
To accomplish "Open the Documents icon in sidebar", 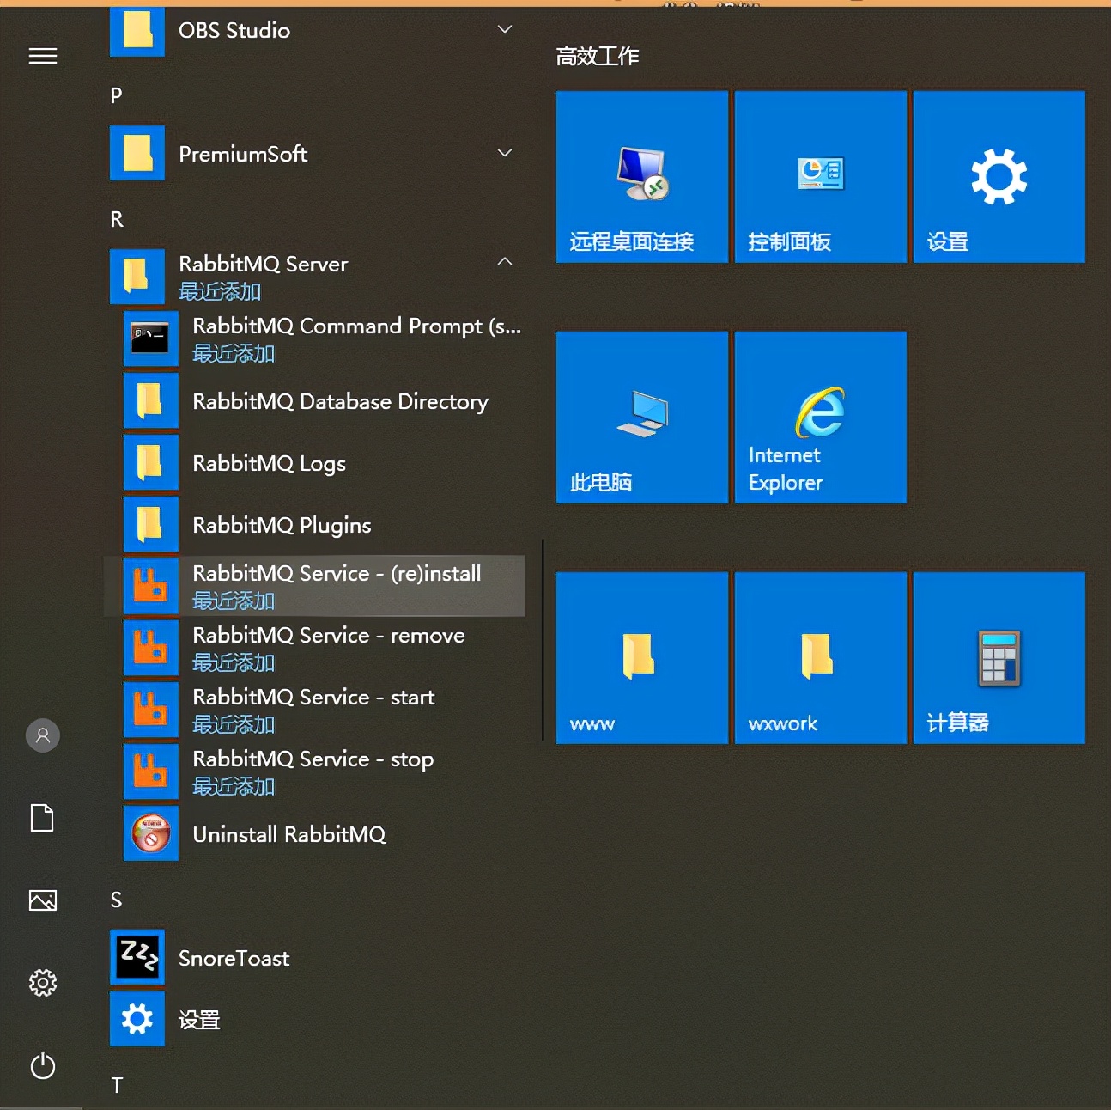I will [42, 818].
